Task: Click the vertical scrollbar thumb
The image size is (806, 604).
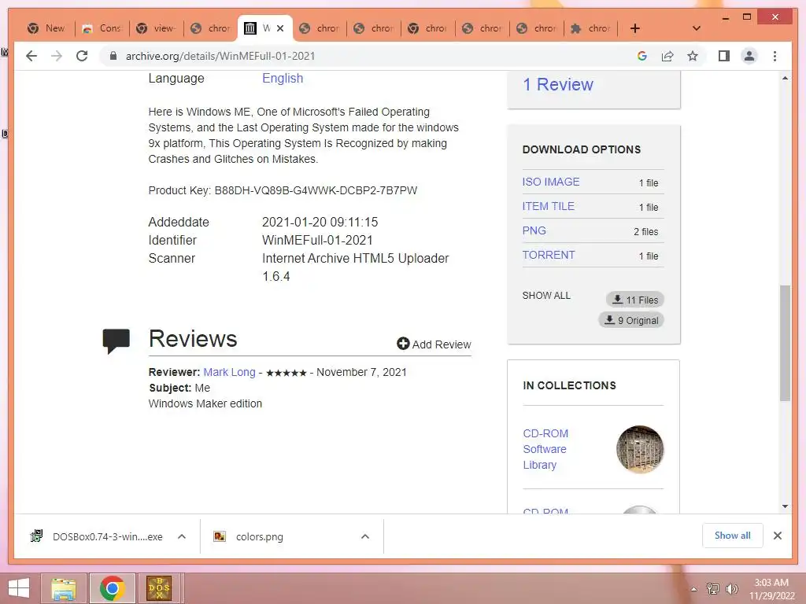Action: coord(785,343)
